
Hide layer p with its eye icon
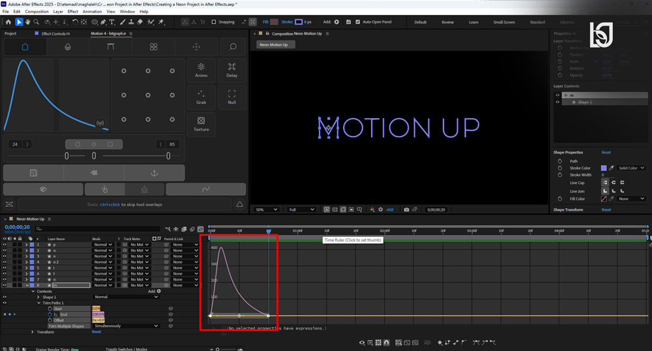(x=5, y=245)
